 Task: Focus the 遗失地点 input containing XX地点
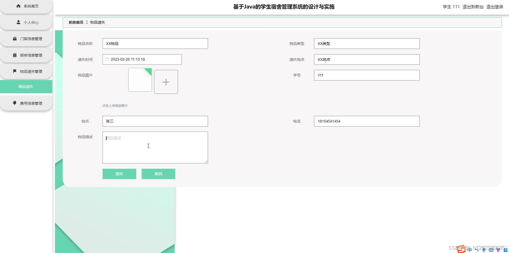(x=367, y=60)
